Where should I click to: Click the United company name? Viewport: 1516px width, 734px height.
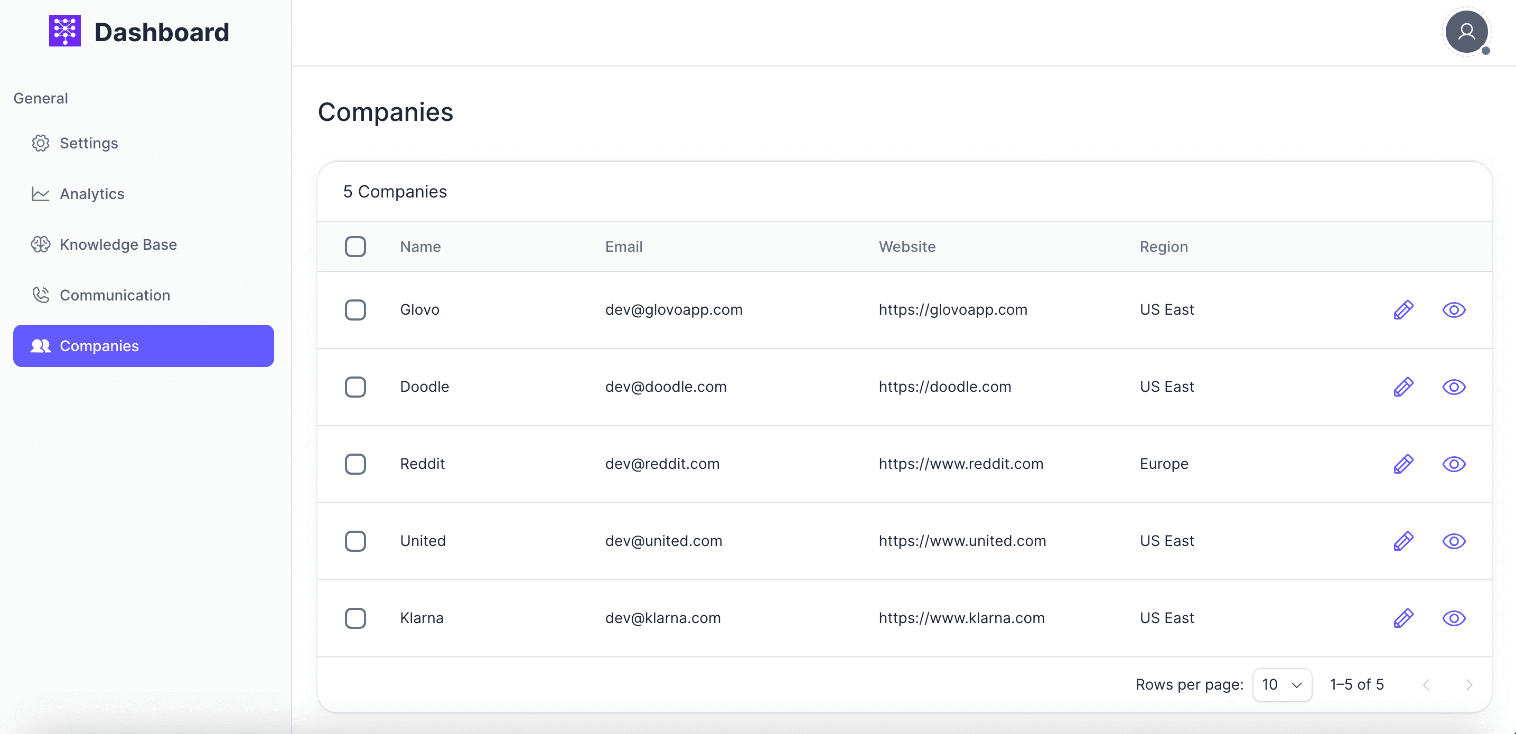point(423,541)
